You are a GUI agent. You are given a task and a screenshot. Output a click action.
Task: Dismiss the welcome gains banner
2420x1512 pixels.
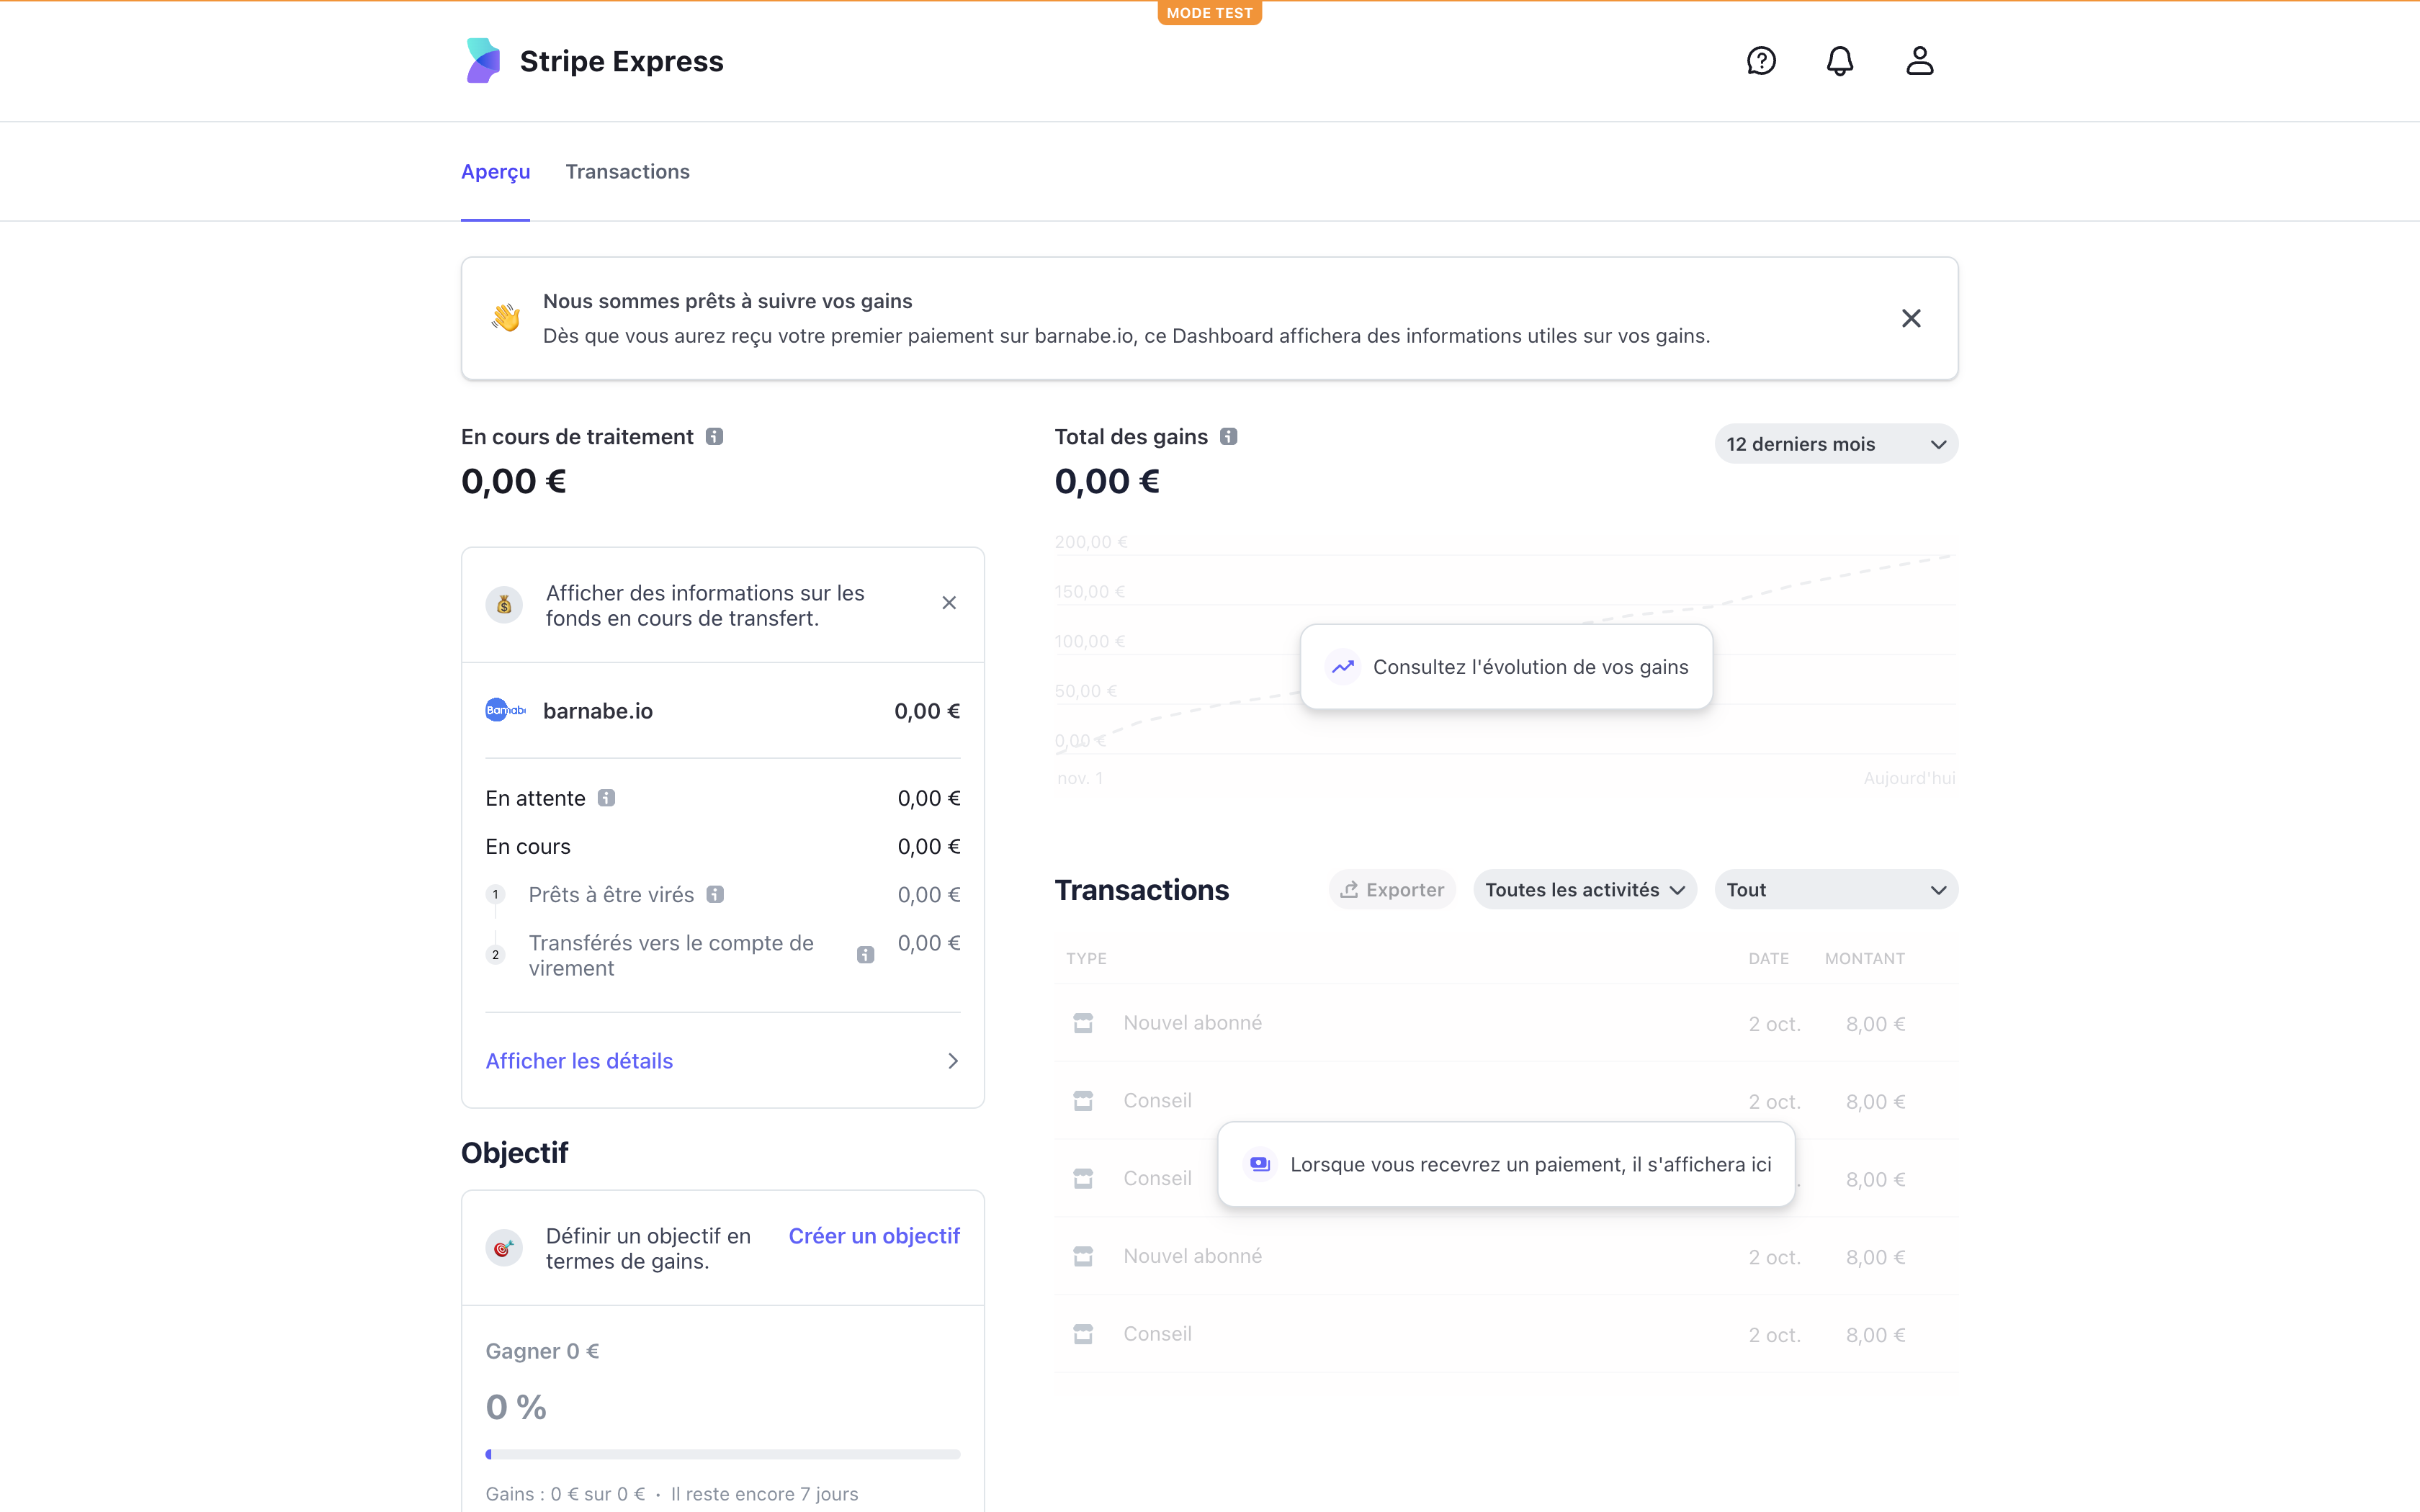click(1911, 318)
